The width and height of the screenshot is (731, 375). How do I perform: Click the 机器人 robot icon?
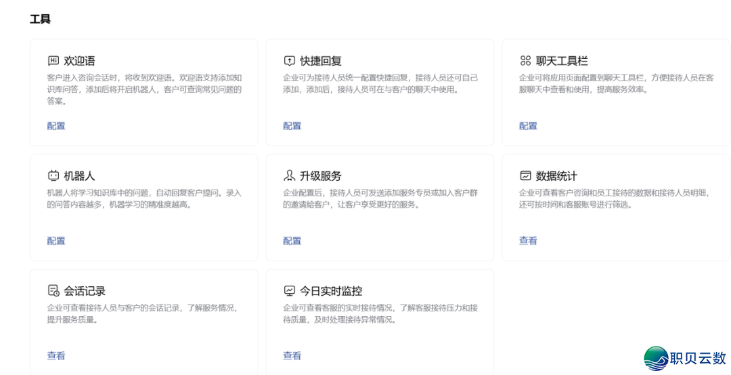[53, 176]
